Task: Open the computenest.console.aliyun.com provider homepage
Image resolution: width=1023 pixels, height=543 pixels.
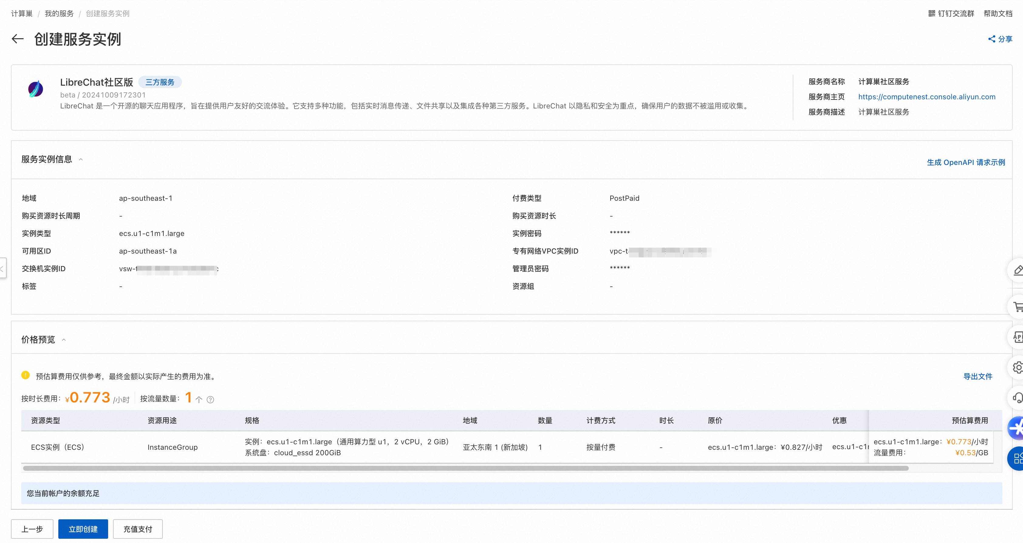Action: tap(927, 97)
